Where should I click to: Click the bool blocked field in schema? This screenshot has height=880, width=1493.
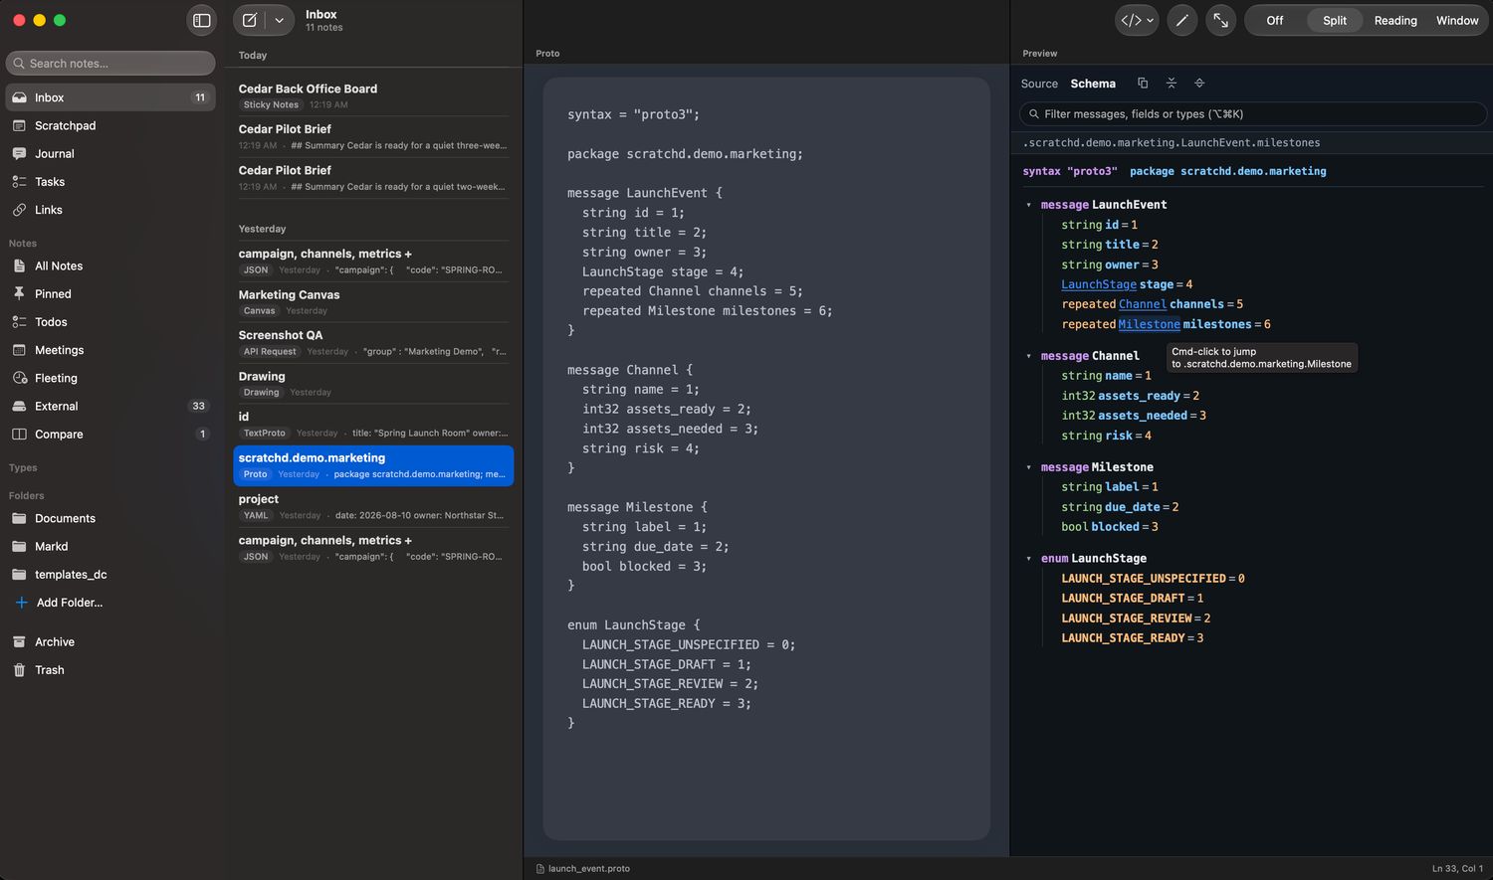(1110, 527)
